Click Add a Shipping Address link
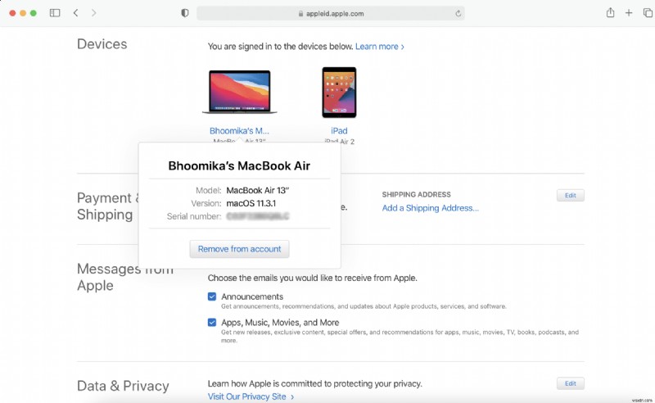Viewport: 655px width, 403px height. point(431,208)
